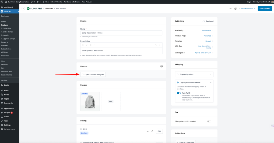
Task: Collapse the Digital product or service section
Action: [x=211, y=82]
